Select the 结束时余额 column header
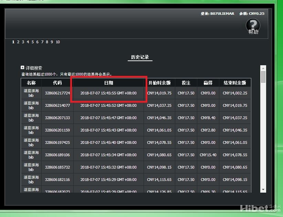The width and height of the screenshot is (283, 217). tap(235, 83)
